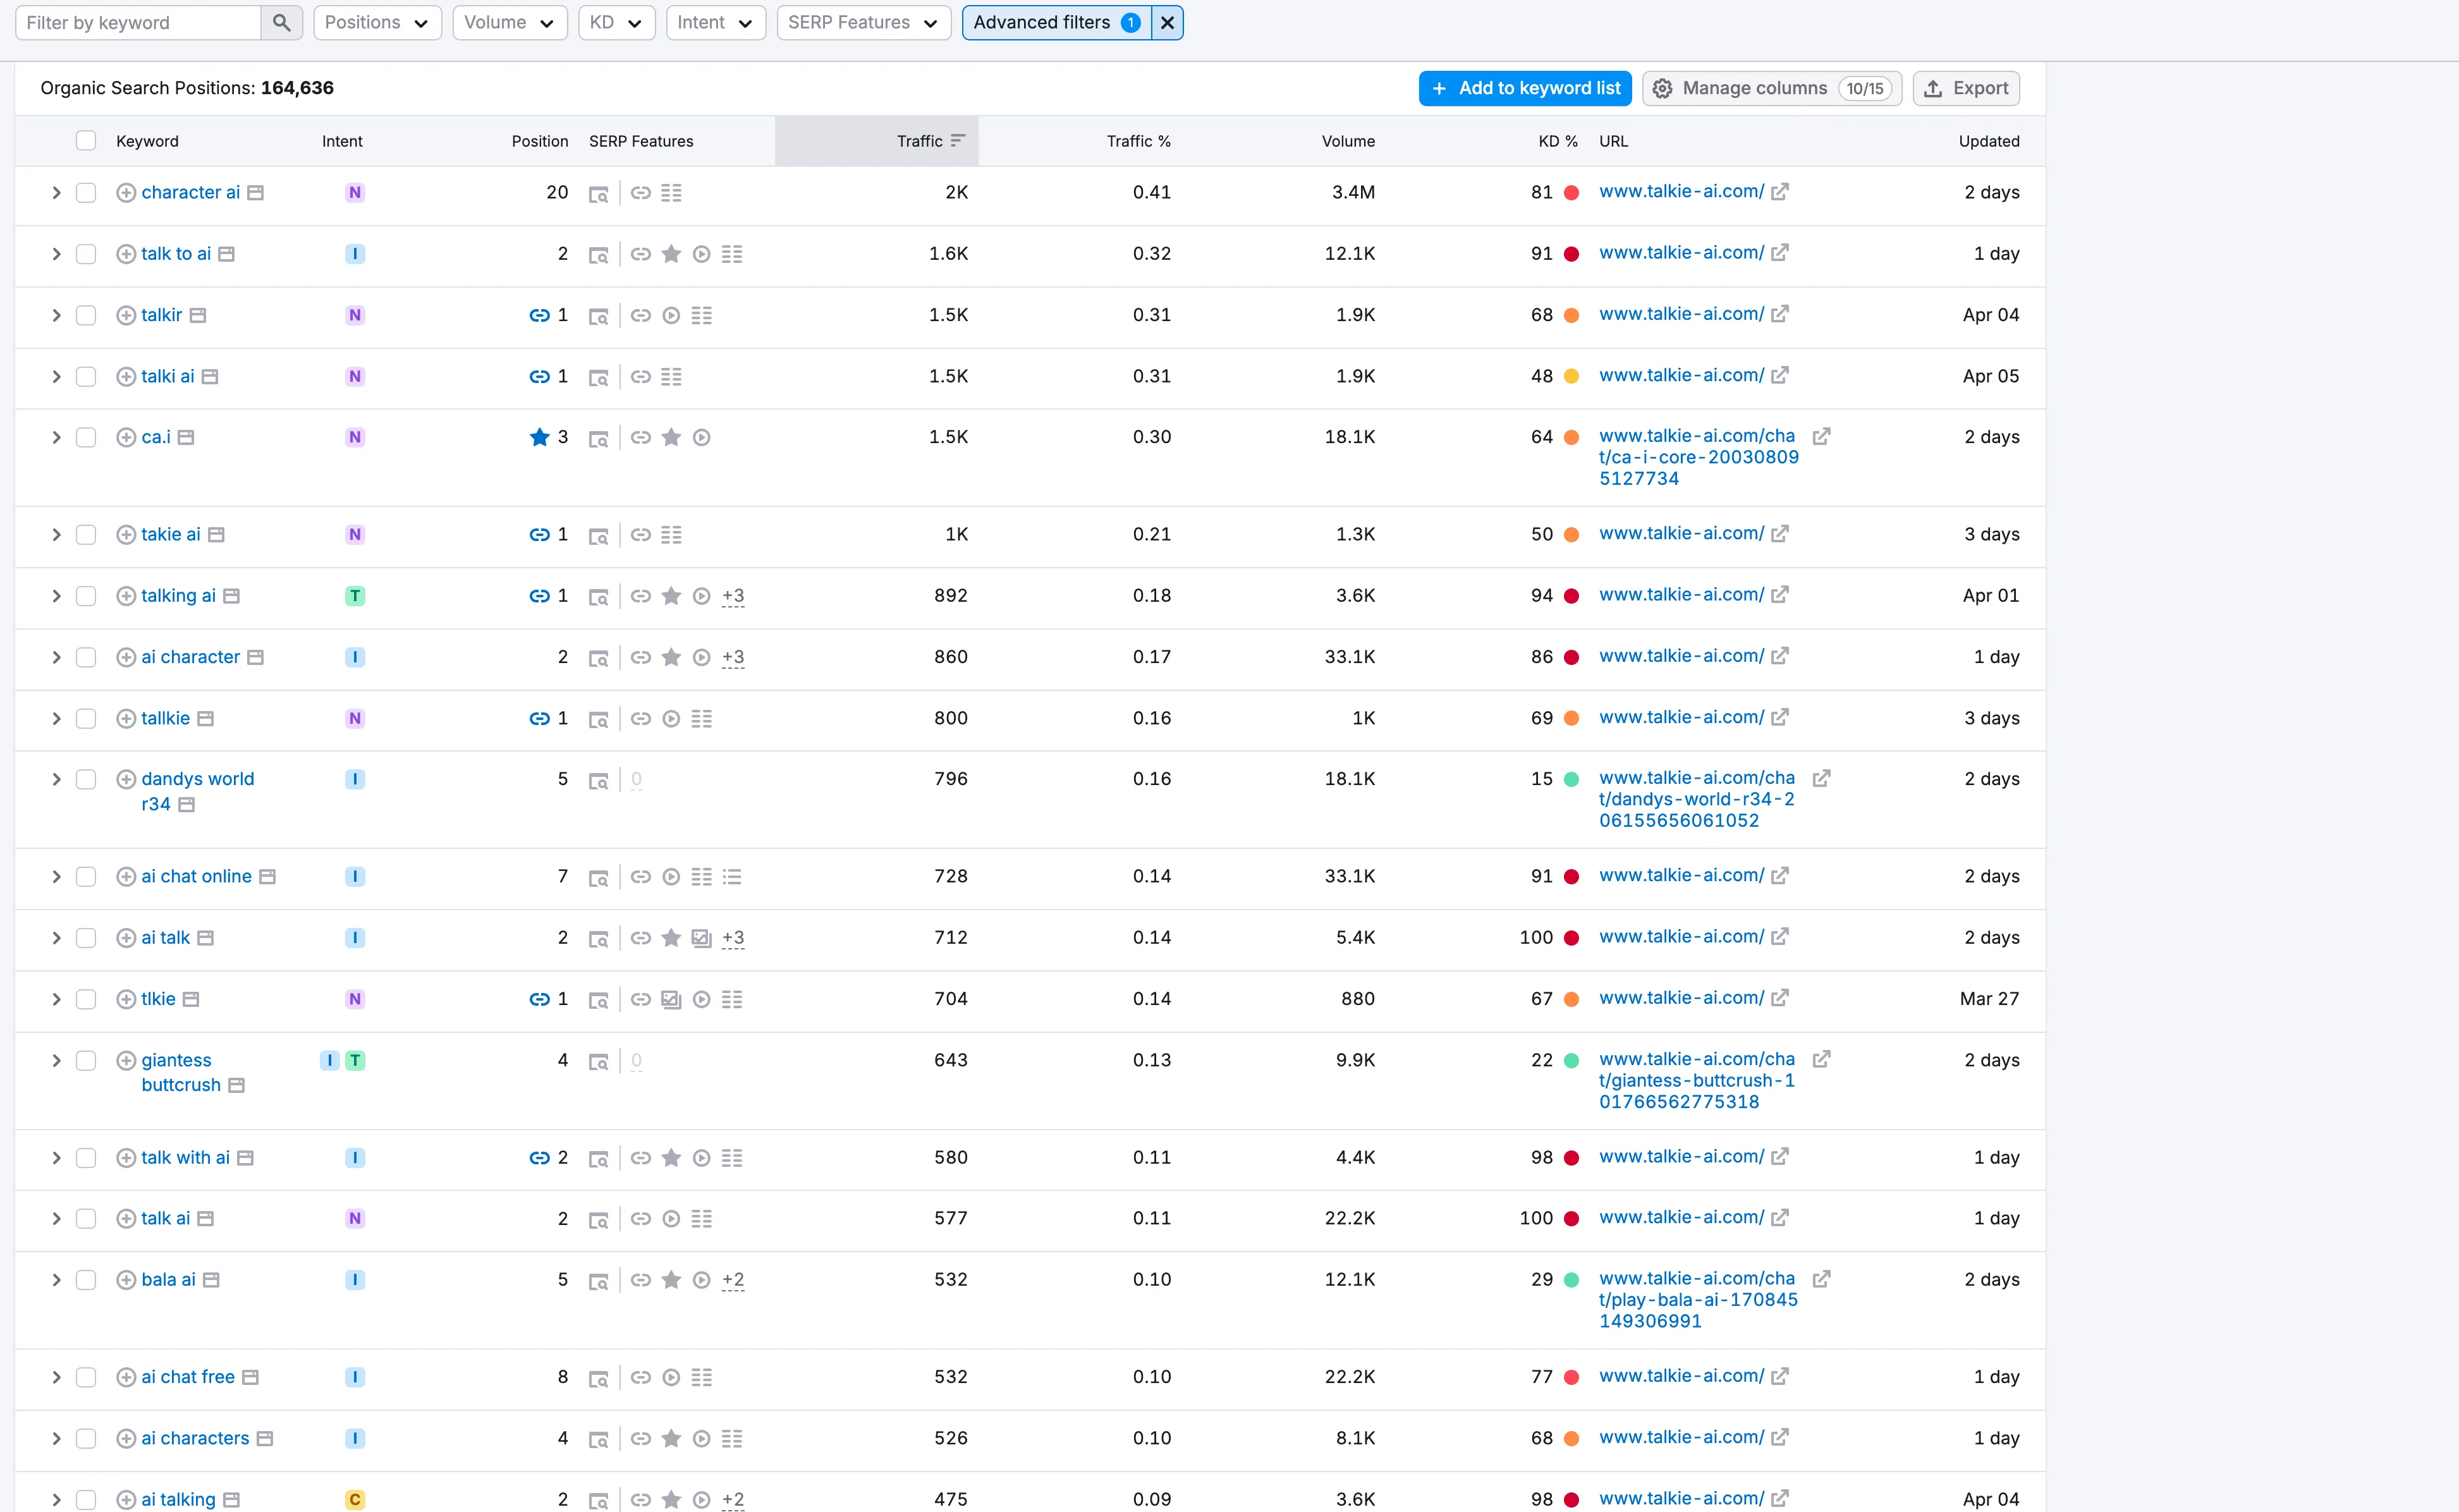Open the Volume filter dropdown
The image size is (2459, 1512).
[509, 22]
